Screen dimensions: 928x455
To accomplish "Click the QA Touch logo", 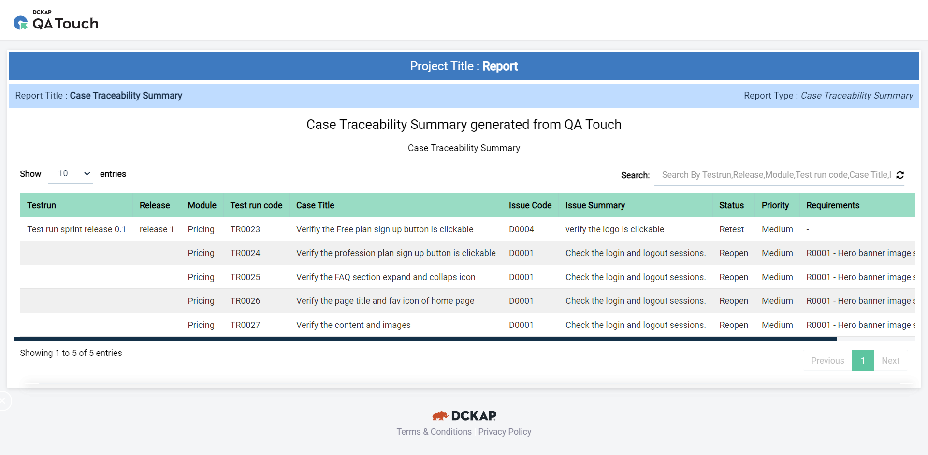I will [x=56, y=20].
